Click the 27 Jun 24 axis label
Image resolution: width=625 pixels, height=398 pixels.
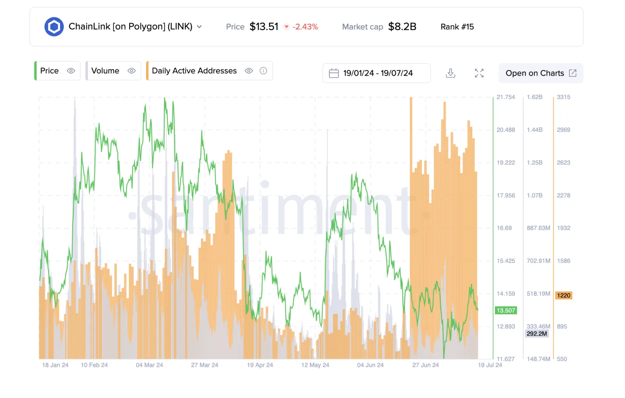(x=425, y=365)
